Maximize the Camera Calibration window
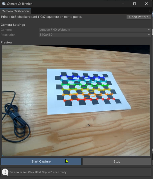The width and height of the screenshot is (153, 179). pyautogui.click(x=134, y=4)
